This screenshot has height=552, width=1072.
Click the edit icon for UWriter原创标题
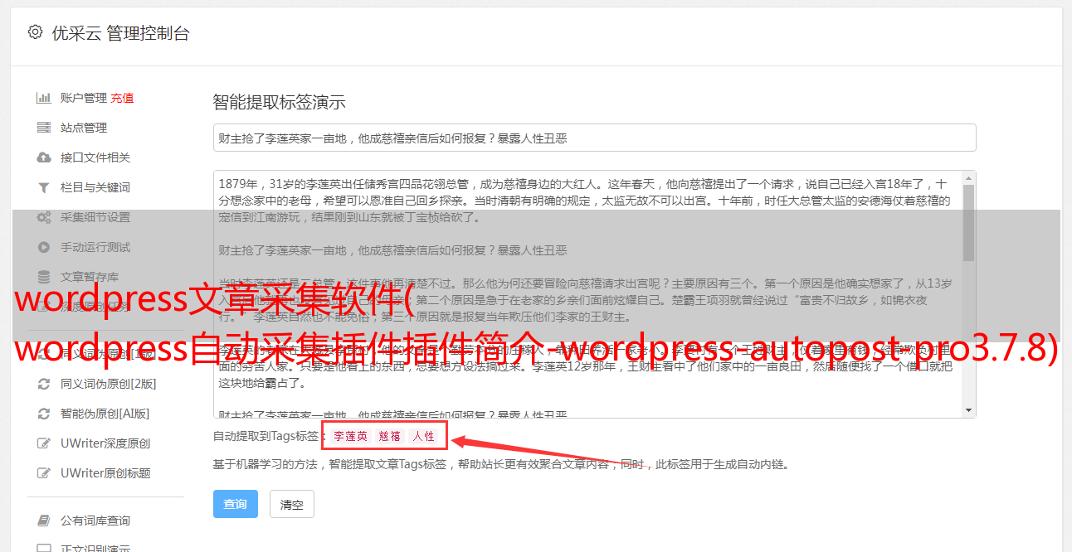pos(44,473)
